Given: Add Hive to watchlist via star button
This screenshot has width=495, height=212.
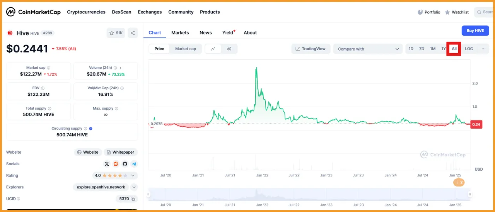Looking at the screenshot, I should coord(116,33).
